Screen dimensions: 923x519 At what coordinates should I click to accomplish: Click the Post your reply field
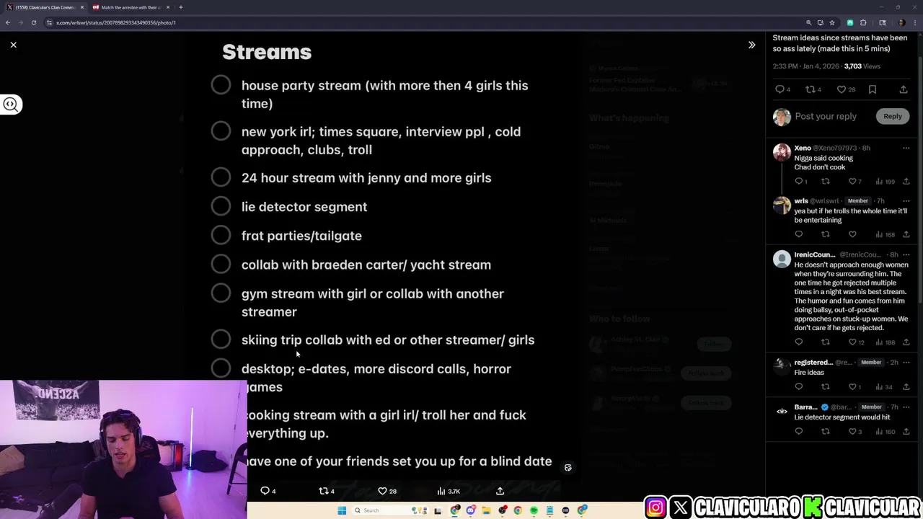[x=826, y=116]
